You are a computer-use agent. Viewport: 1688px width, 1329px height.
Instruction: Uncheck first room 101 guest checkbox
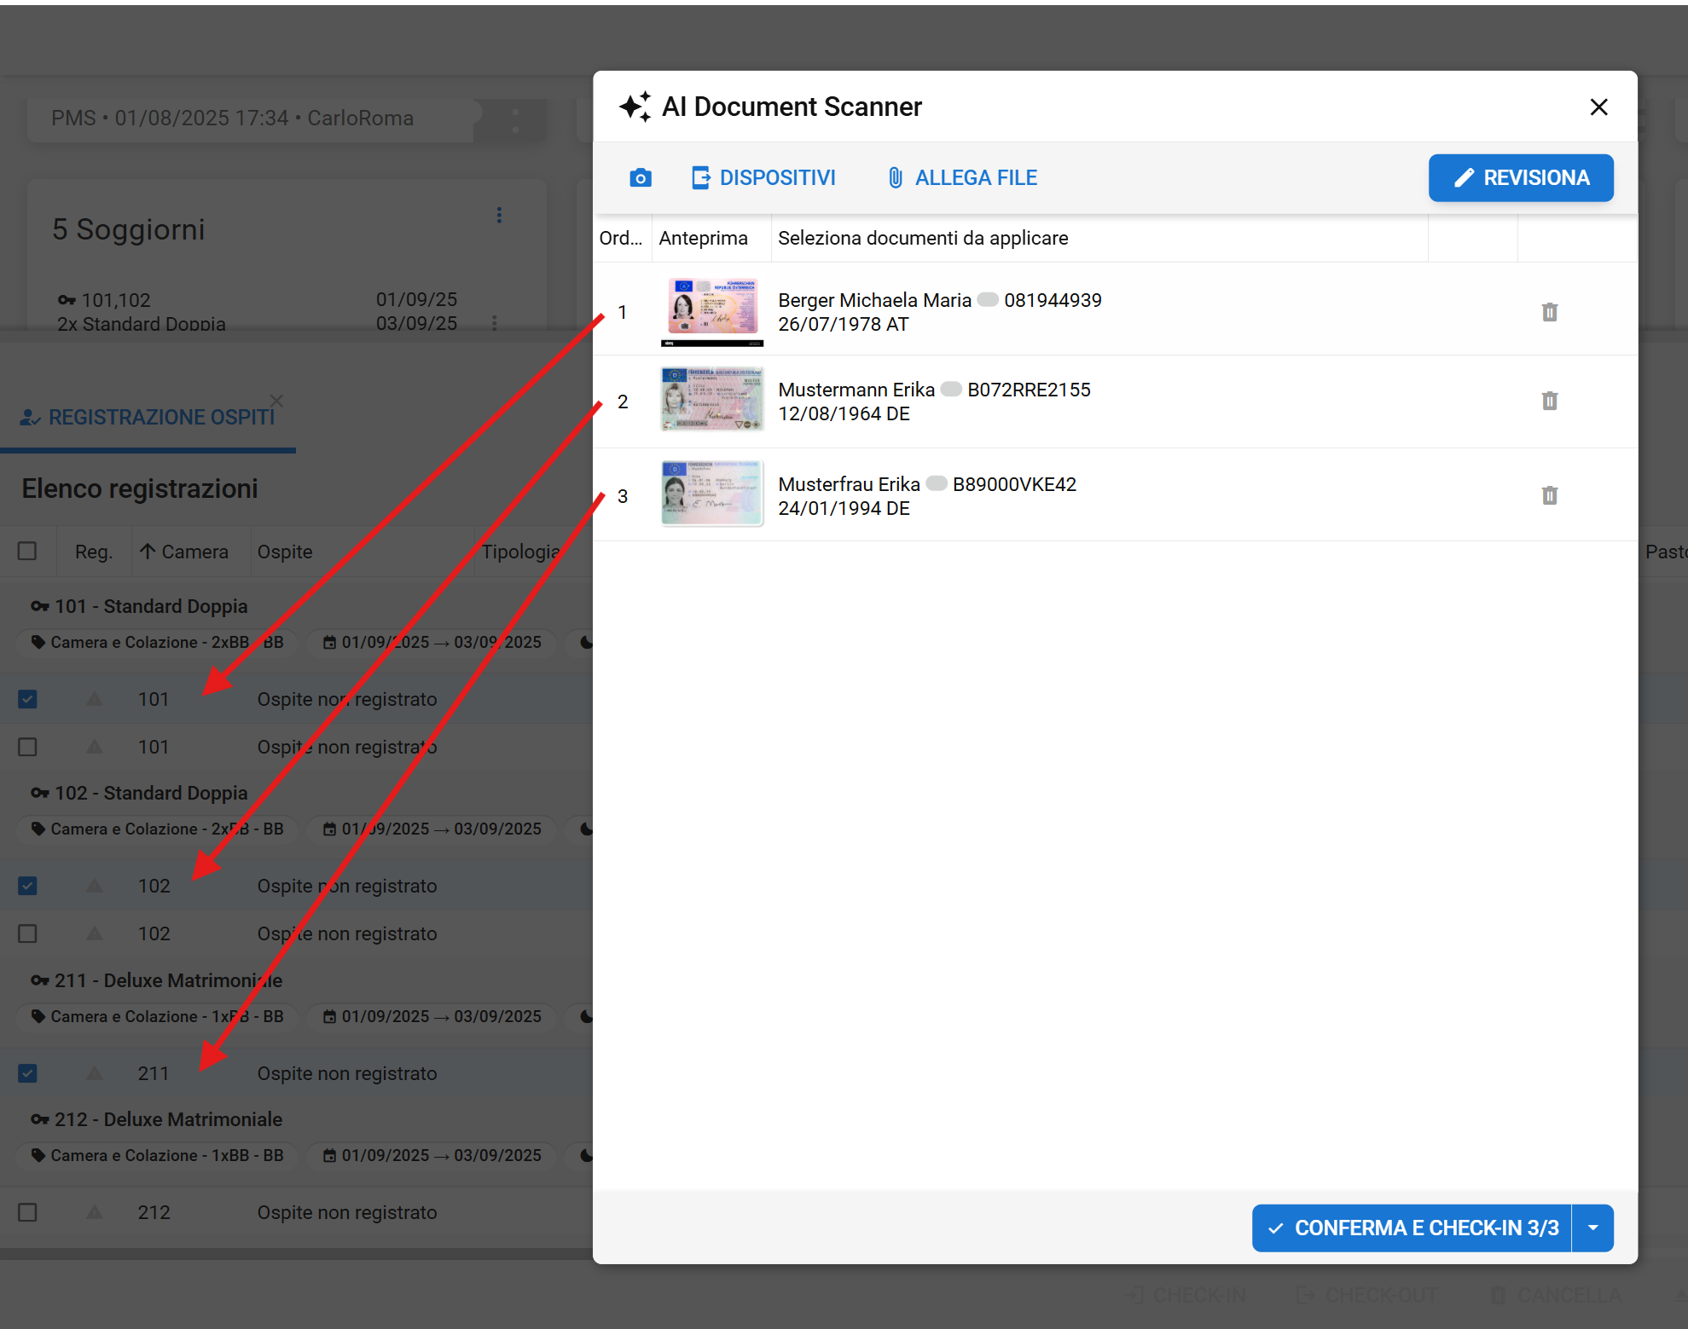tap(27, 699)
